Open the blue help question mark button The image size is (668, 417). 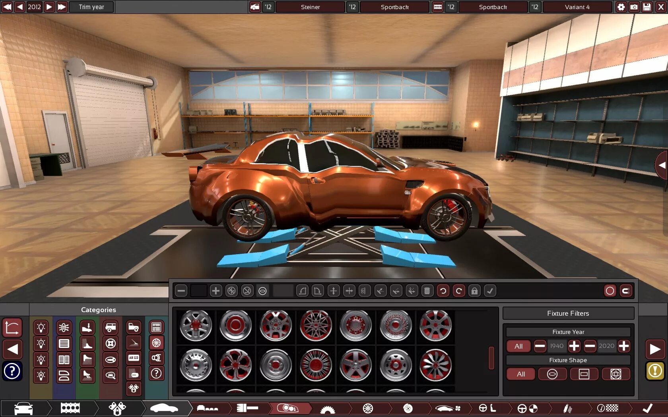click(12, 371)
